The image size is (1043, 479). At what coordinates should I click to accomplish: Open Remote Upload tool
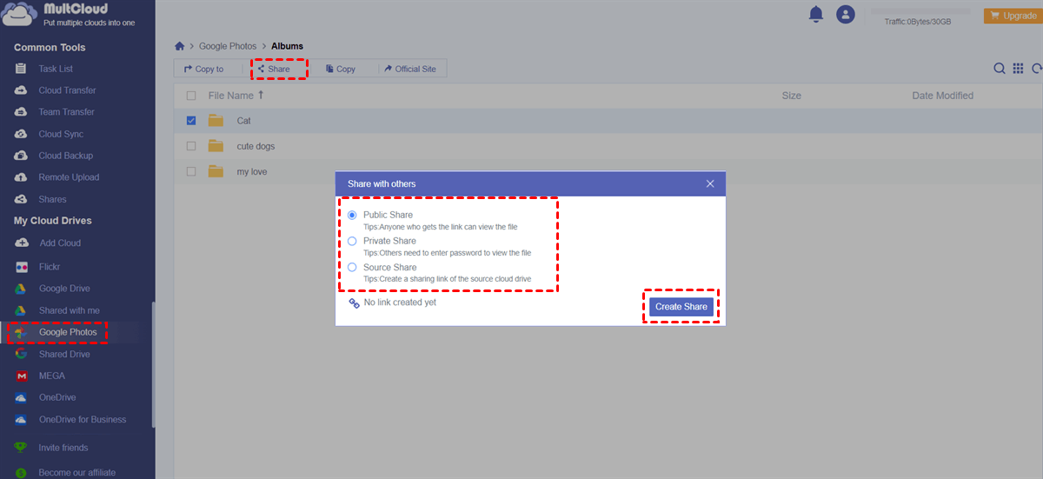(x=69, y=177)
